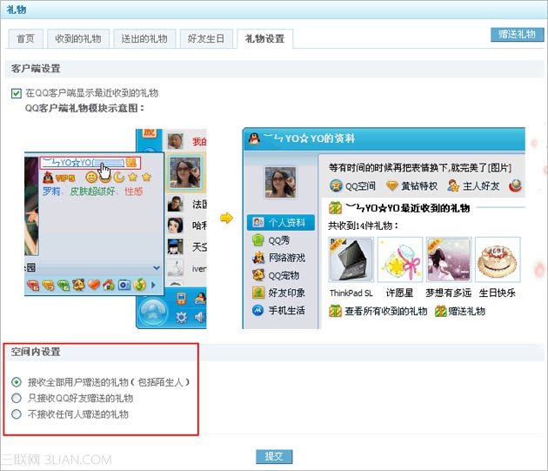Screen dimensions: 548x471
Task: Click the smiley face level icon
Action: 91,178
